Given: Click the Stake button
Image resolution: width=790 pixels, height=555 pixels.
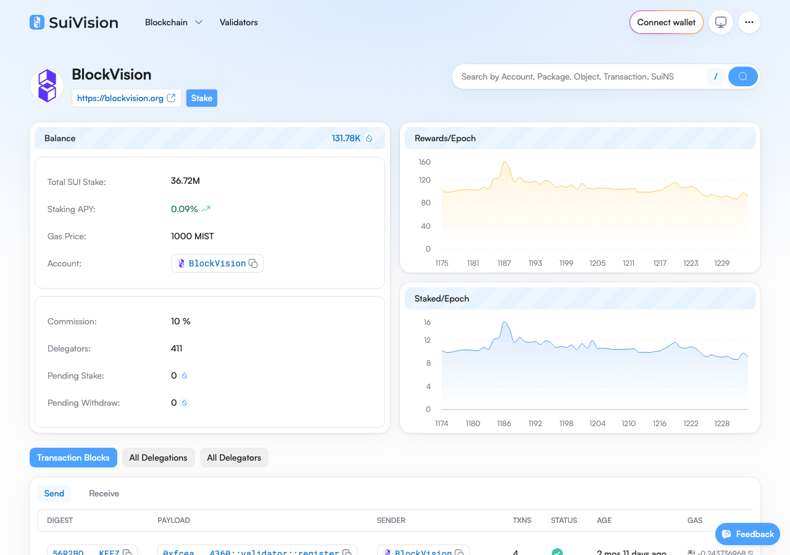Looking at the screenshot, I should coord(202,98).
